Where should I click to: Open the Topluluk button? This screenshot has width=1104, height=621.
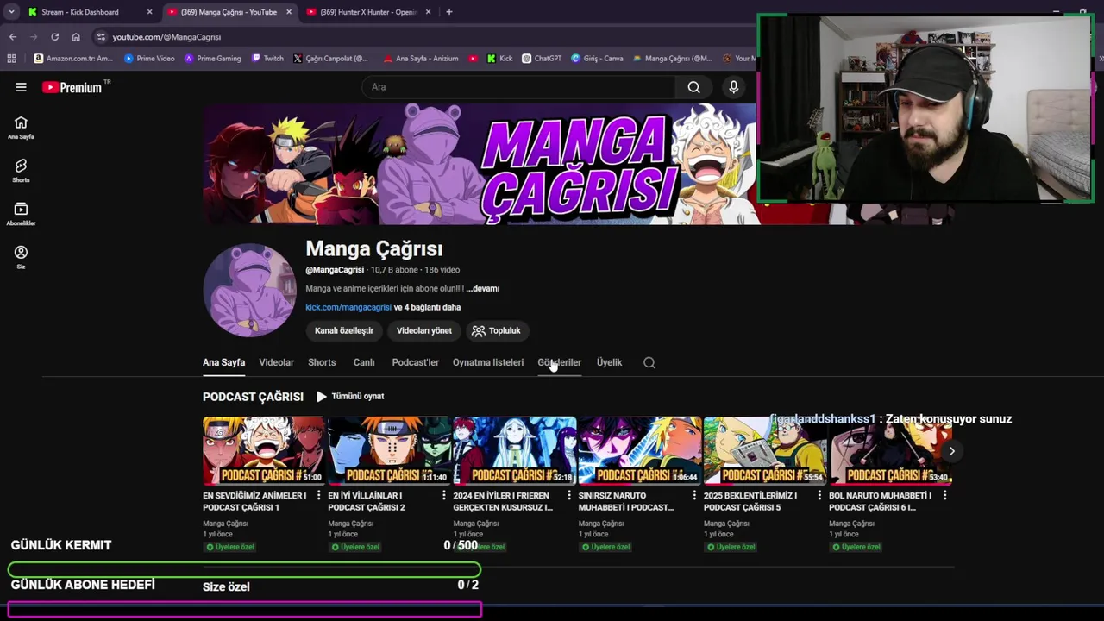click(496, 330)
